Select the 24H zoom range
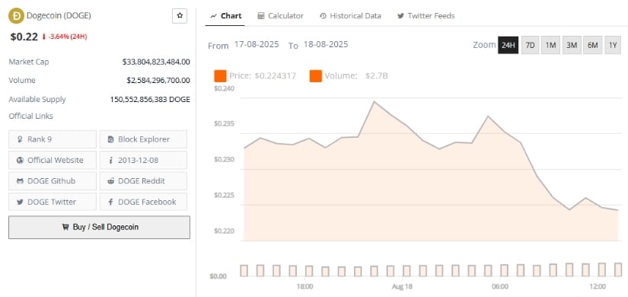Viewport: 628px width, 297px height. (508, 45)
